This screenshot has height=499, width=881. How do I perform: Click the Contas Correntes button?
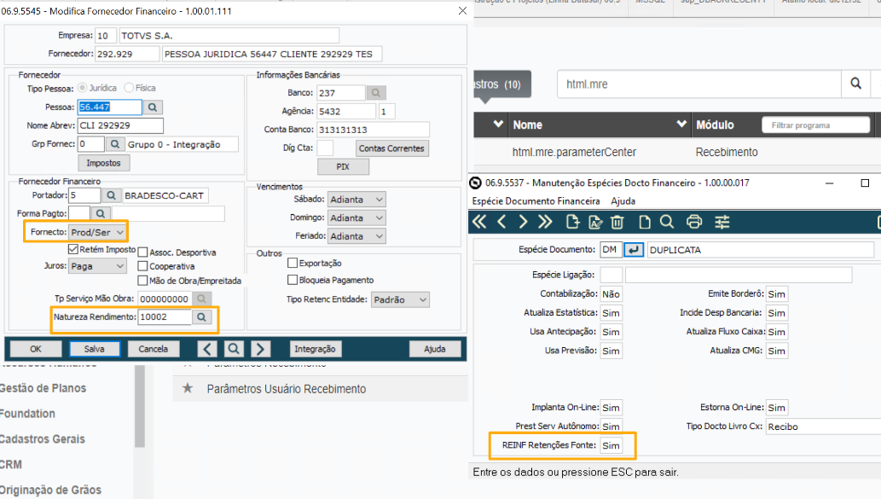click(x=391, y=148)
